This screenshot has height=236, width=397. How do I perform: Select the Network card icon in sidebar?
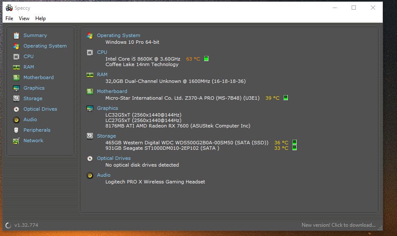point(16,141)
